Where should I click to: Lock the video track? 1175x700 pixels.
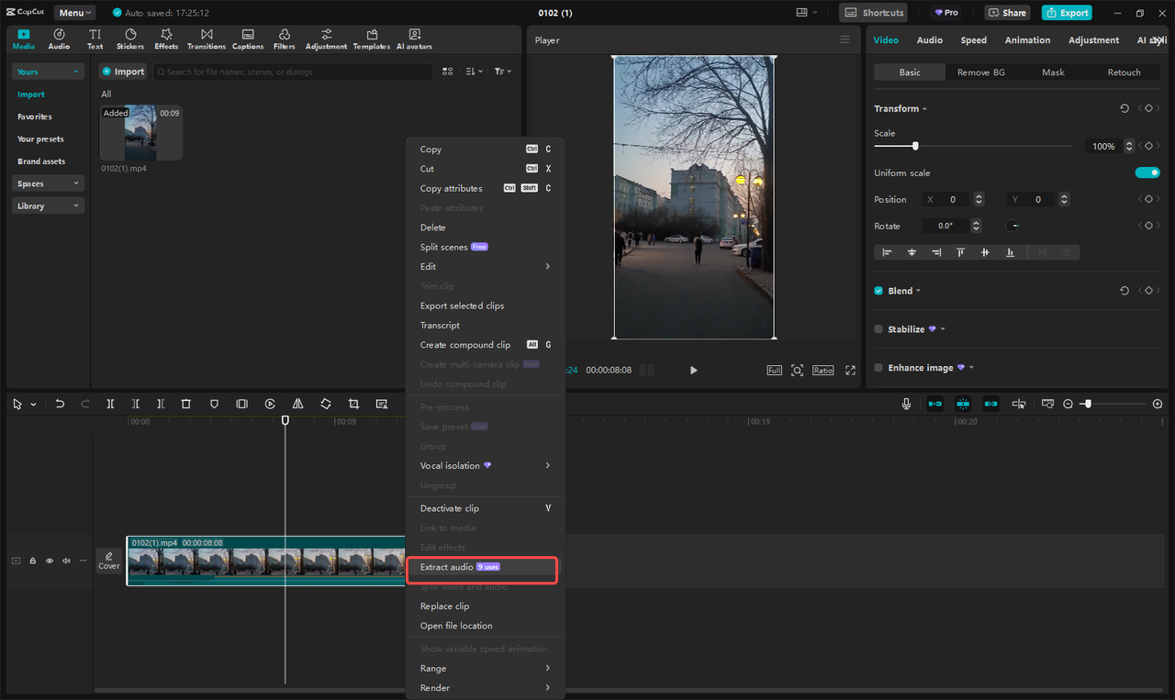33,561
